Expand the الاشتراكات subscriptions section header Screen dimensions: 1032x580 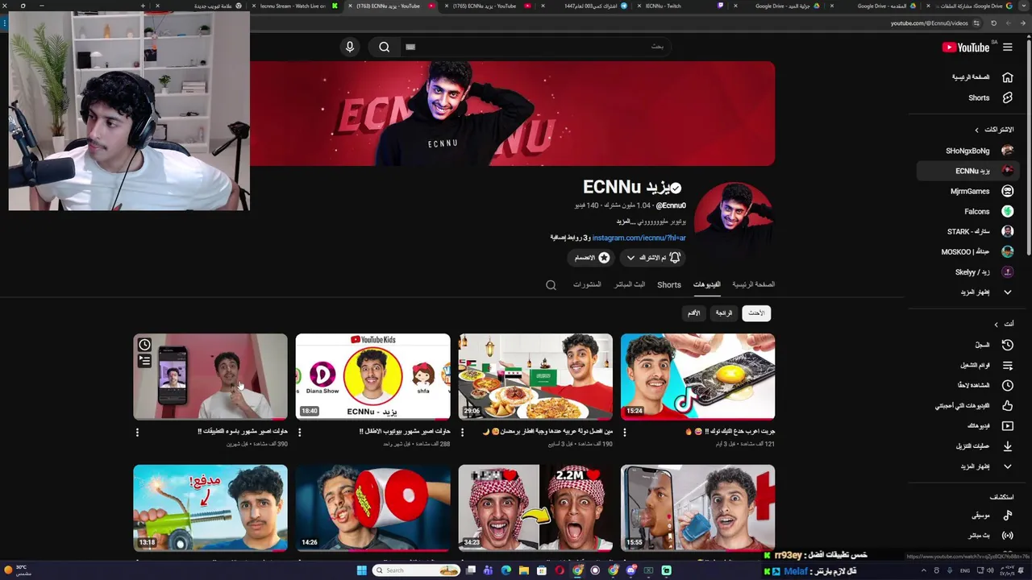[993, 130]
